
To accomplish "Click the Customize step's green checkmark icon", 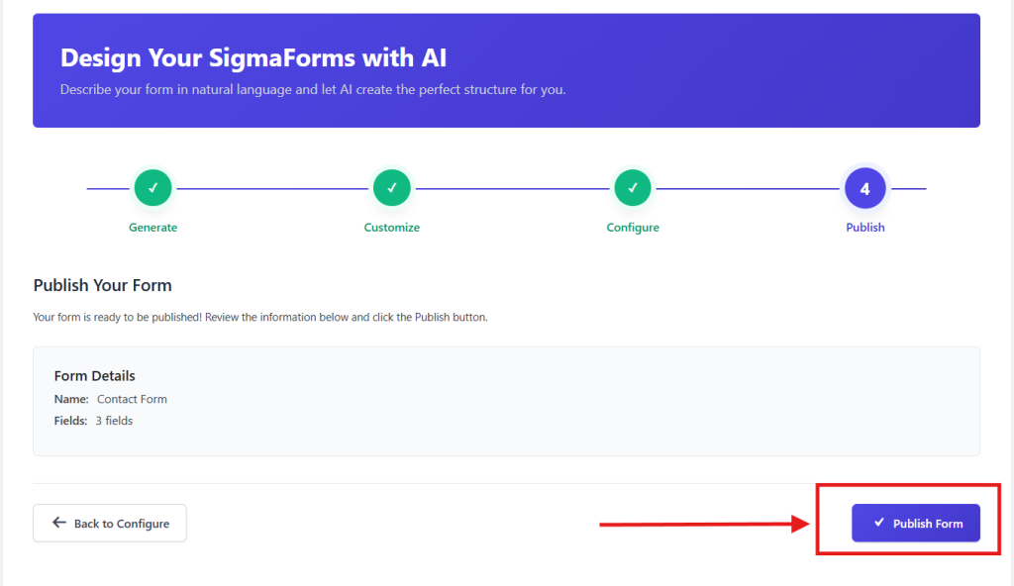I will coord(391,187).
